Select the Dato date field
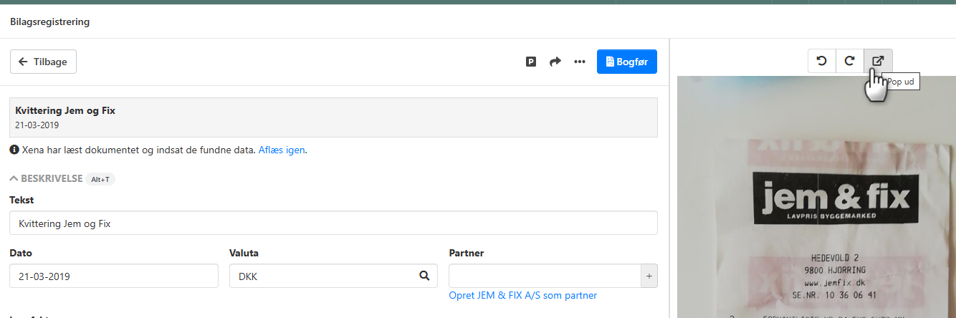This screenshot has height=318, width=956. [114, 276]
